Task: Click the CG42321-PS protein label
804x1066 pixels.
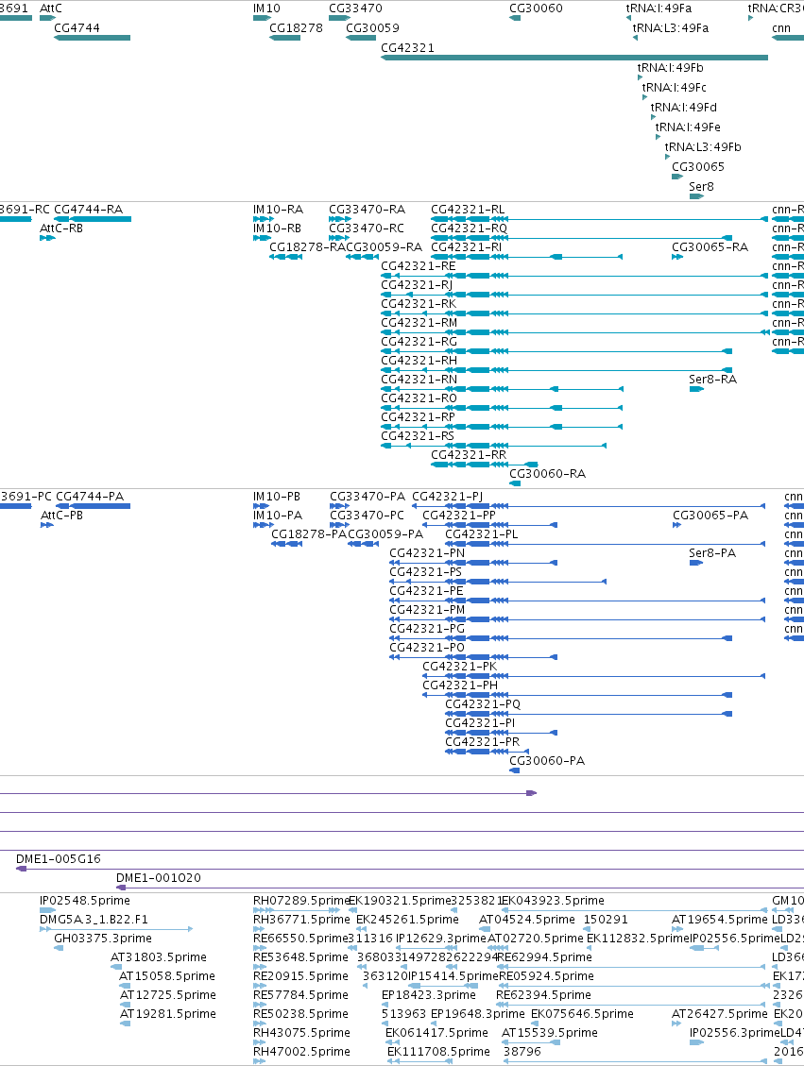Action: (426, 572)
